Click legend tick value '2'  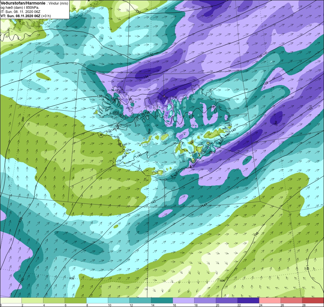(22, 305)
